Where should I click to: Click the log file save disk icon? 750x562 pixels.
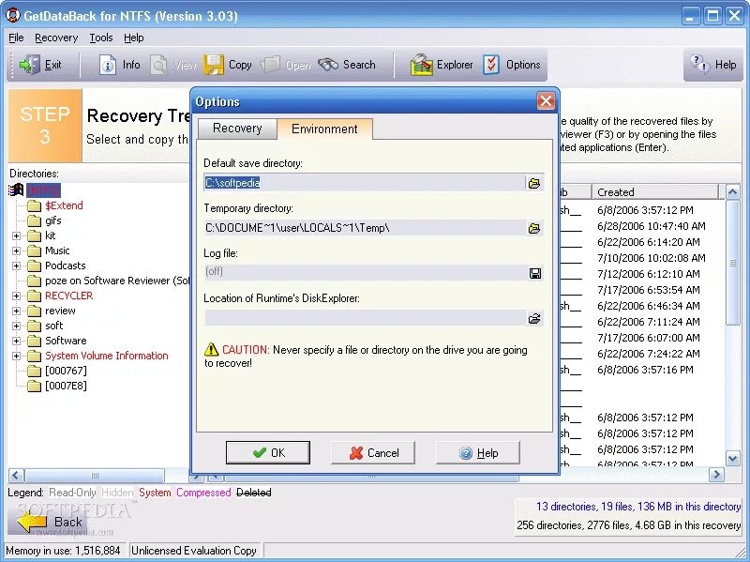535,273
